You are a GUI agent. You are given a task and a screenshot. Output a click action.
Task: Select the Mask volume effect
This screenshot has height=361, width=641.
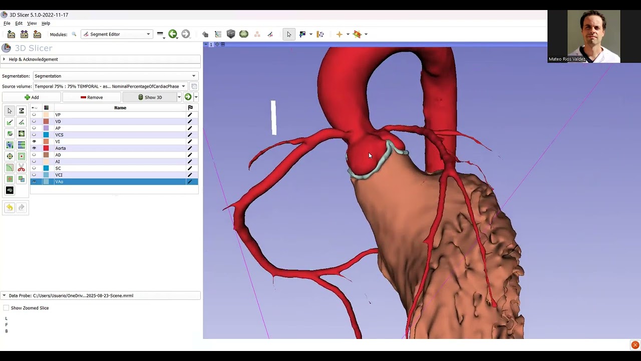10,191
